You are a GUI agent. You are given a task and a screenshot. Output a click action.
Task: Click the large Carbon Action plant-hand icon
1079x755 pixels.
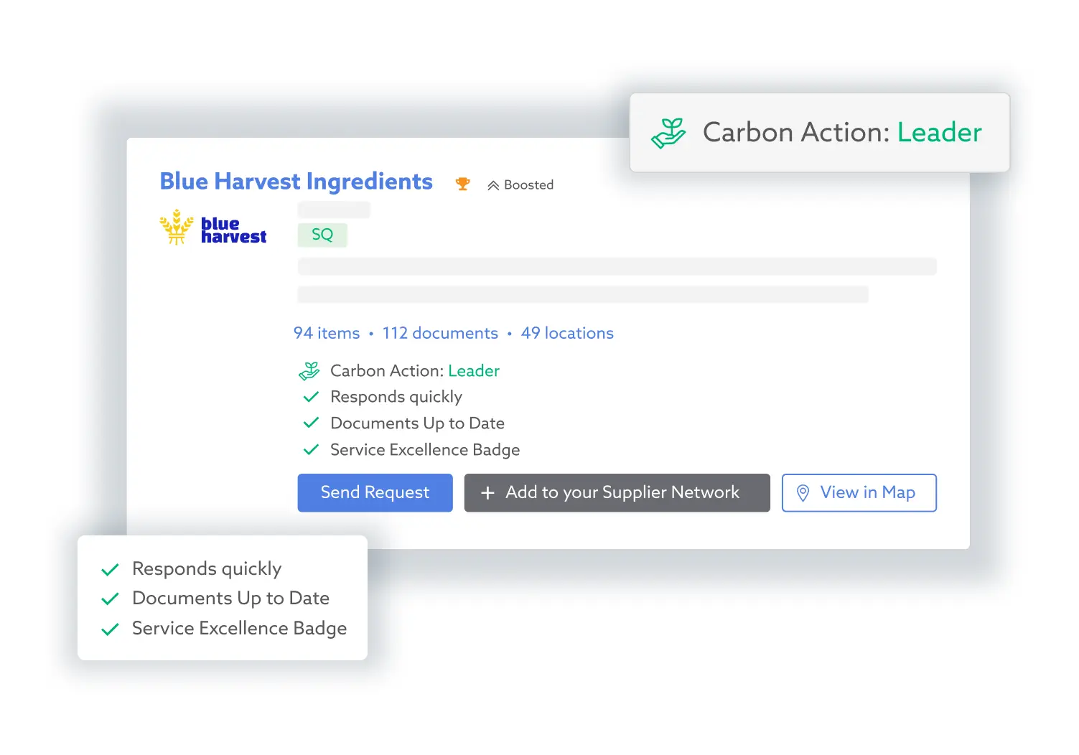[x=669, y=133]
